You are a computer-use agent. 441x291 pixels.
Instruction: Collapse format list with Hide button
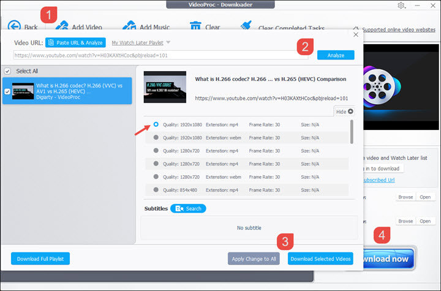tap(344, 111)
